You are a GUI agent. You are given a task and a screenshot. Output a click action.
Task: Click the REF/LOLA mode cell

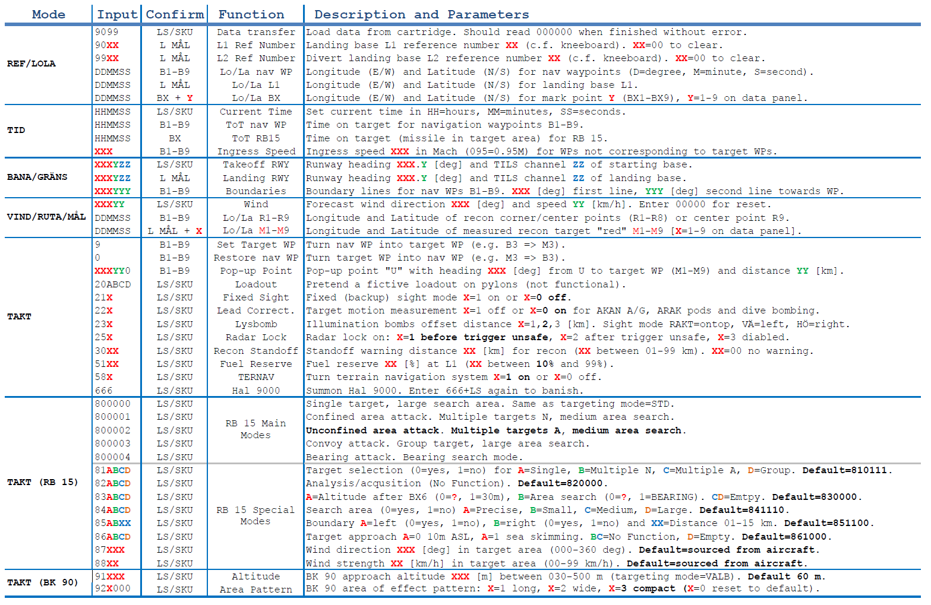[x=31, y=64]
